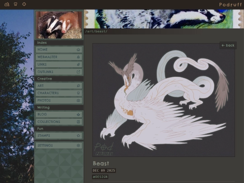Click the Creative section header

point(44,79)
